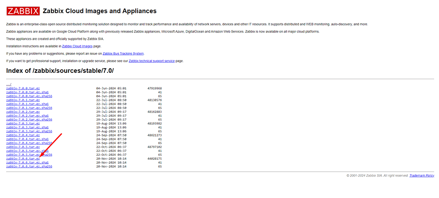Open zabbix-7.0.0.tar.gz.sha256 file
Image resolution: width=439 pixels, height=198 pixels.
[x=29, y=96]
